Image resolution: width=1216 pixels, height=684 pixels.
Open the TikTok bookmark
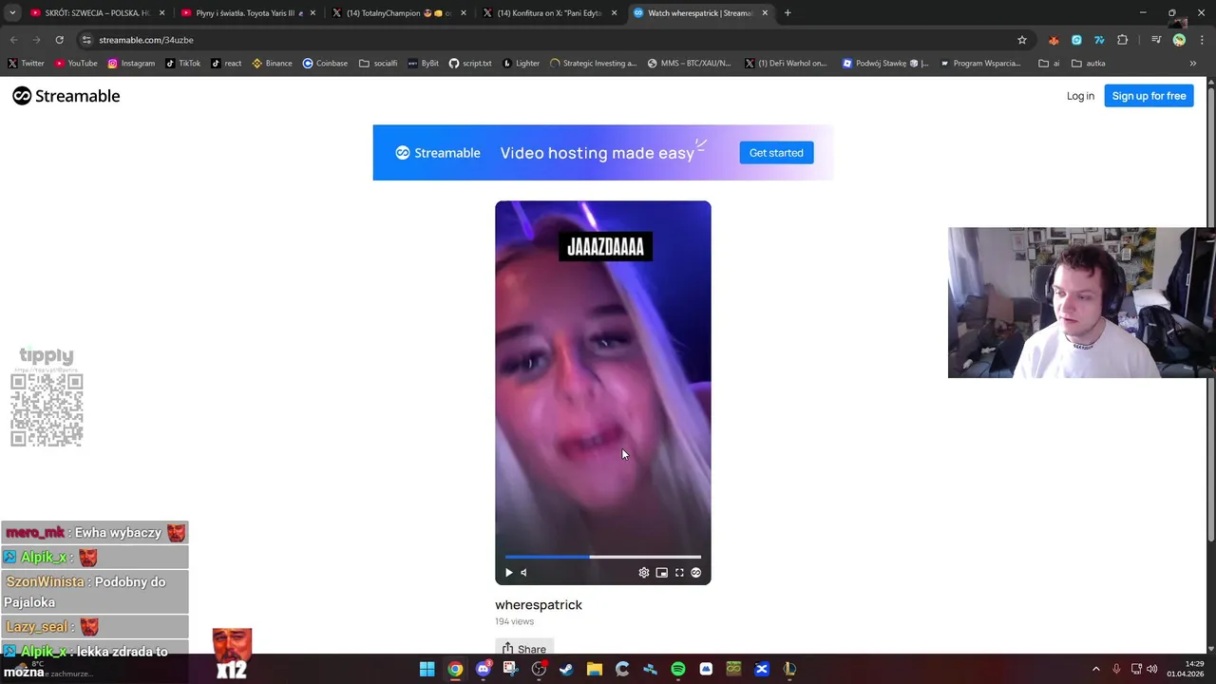click(183, 64)
